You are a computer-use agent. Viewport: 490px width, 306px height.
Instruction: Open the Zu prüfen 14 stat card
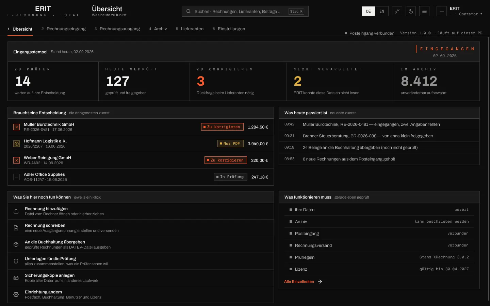(x=53, y=81)
